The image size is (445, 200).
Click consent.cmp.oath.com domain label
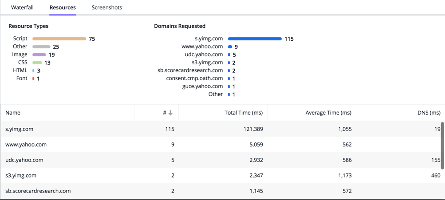coord(195,78)
